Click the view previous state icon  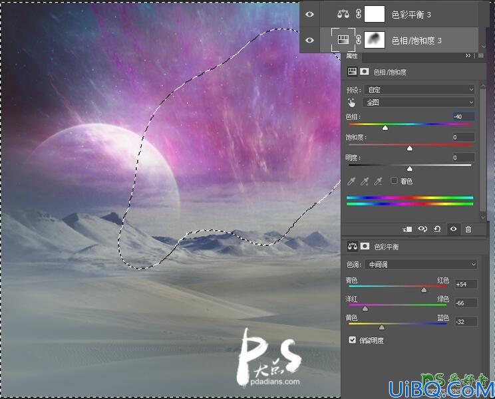click(422, 229)
